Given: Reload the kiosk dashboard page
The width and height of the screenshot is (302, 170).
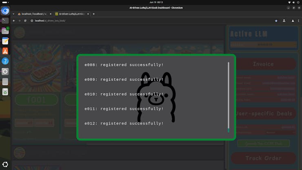Looking at the screenshot, I should coord(25,21).
